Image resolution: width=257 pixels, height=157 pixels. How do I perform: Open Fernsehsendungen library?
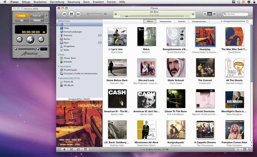(79, 32)
